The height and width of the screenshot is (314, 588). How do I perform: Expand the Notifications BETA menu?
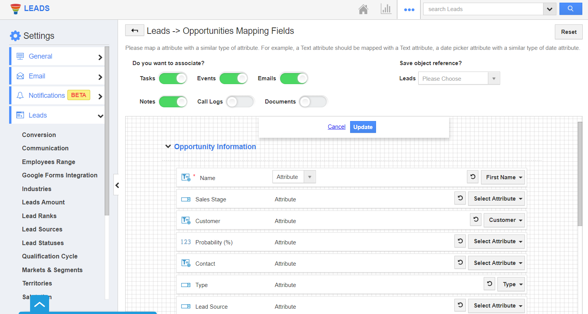tap(100, 96)
